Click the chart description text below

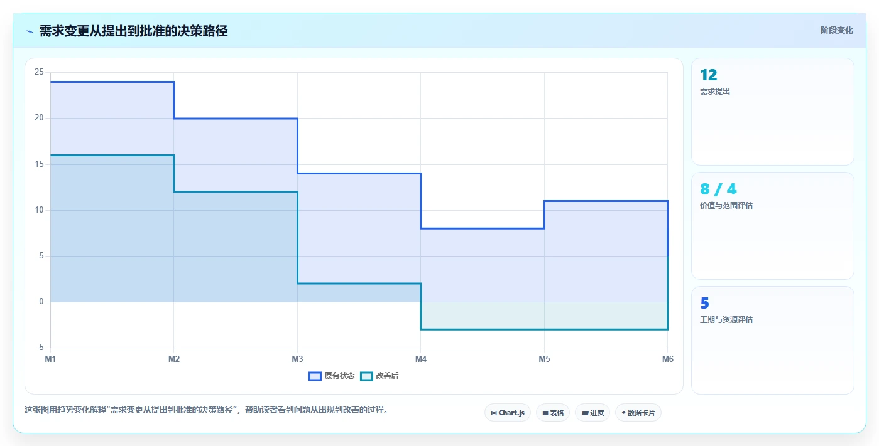pyautogui.click(x=207, y=410)
